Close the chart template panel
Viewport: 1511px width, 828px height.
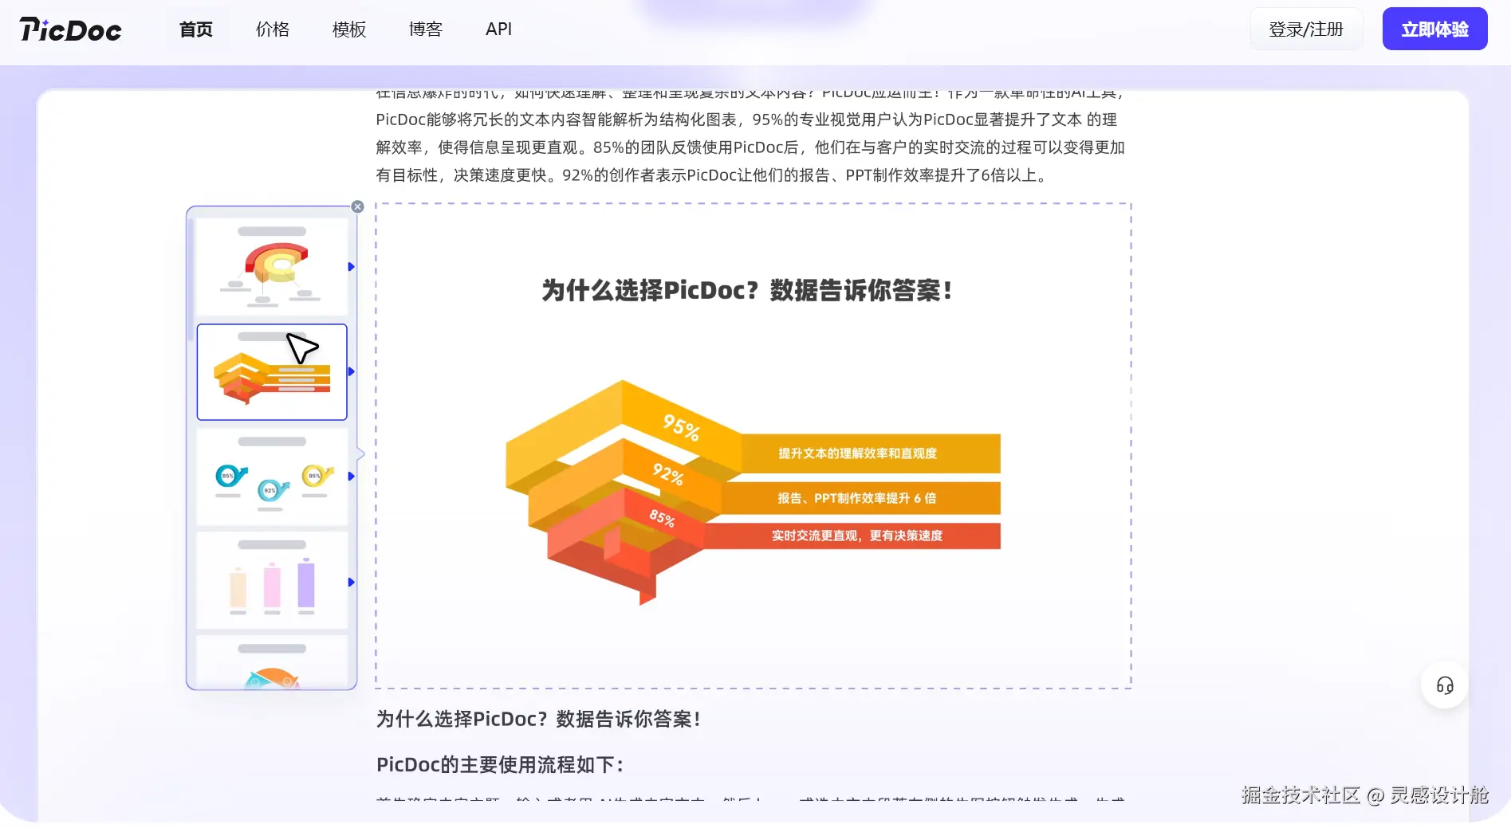[x=357, y=206]
